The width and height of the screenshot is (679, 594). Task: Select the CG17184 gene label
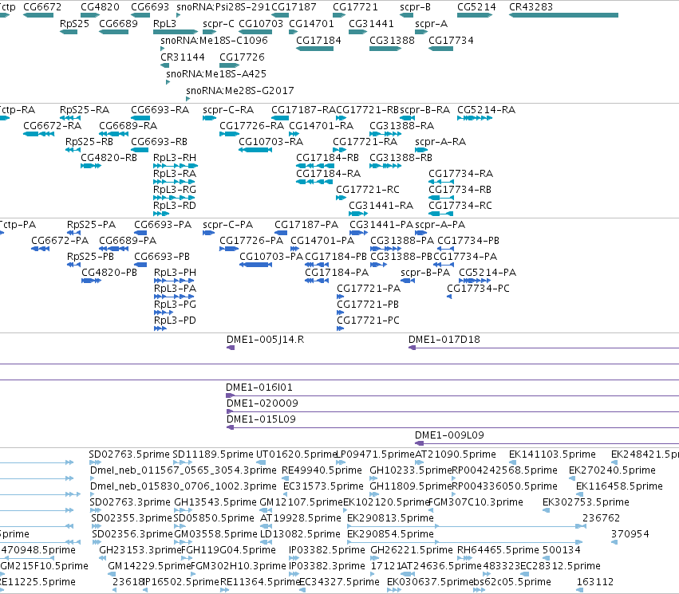[318, 40]
